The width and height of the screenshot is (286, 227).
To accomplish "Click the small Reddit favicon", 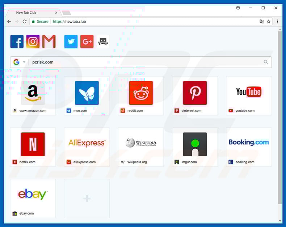I will click(x=123, y=110).
